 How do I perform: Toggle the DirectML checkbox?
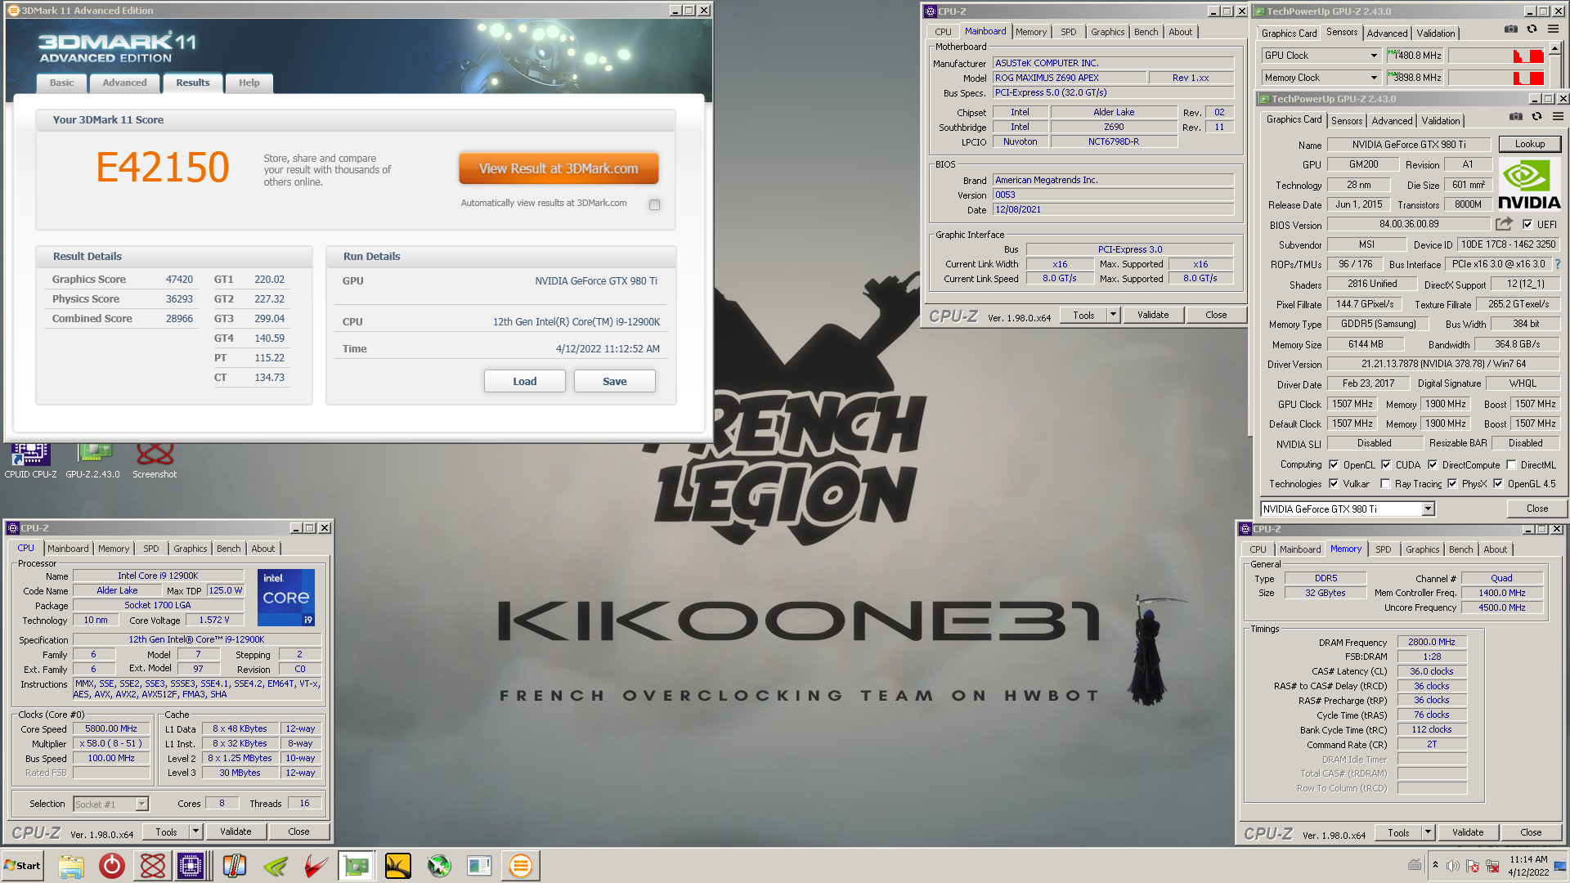[1512, 464]
